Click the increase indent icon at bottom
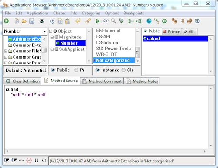This screenshot has width=218, height=168. (14, 160)
